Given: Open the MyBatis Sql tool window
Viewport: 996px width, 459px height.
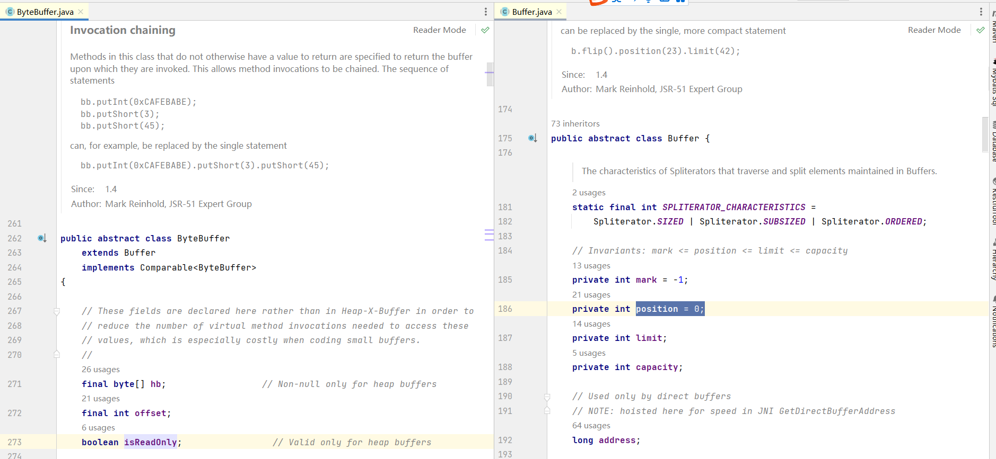Looking at the screenshot, I should (993, 82).
